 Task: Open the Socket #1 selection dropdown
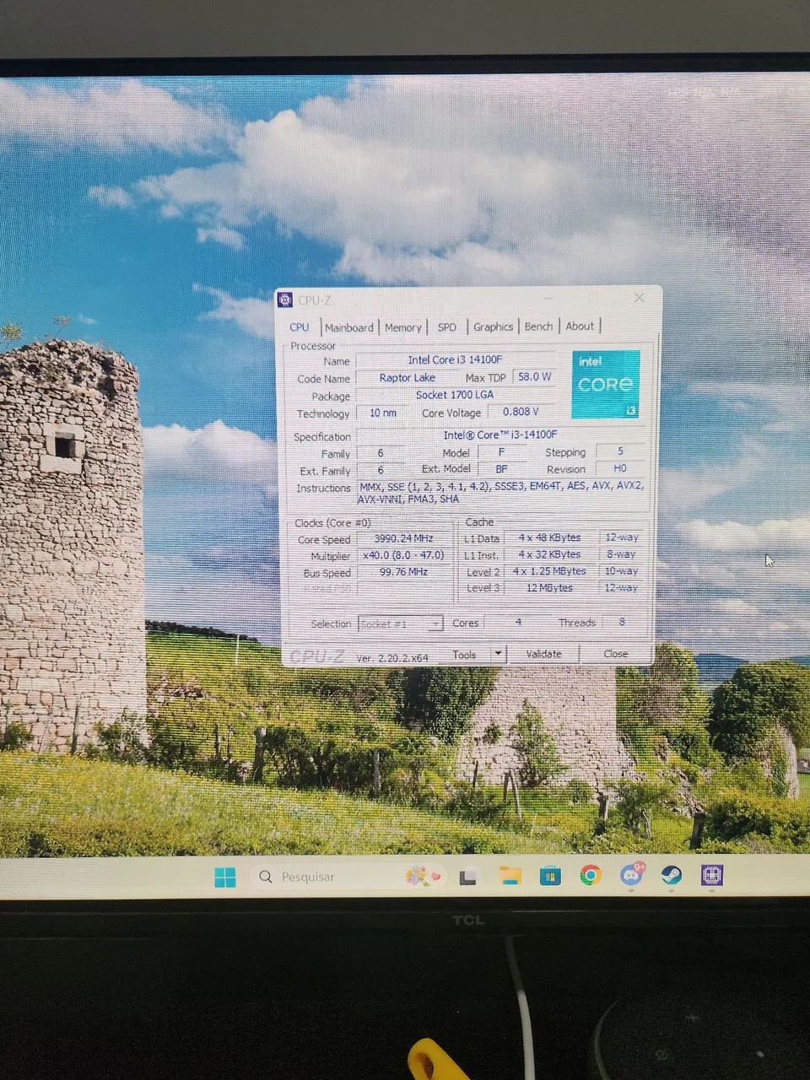pos(400,624)
